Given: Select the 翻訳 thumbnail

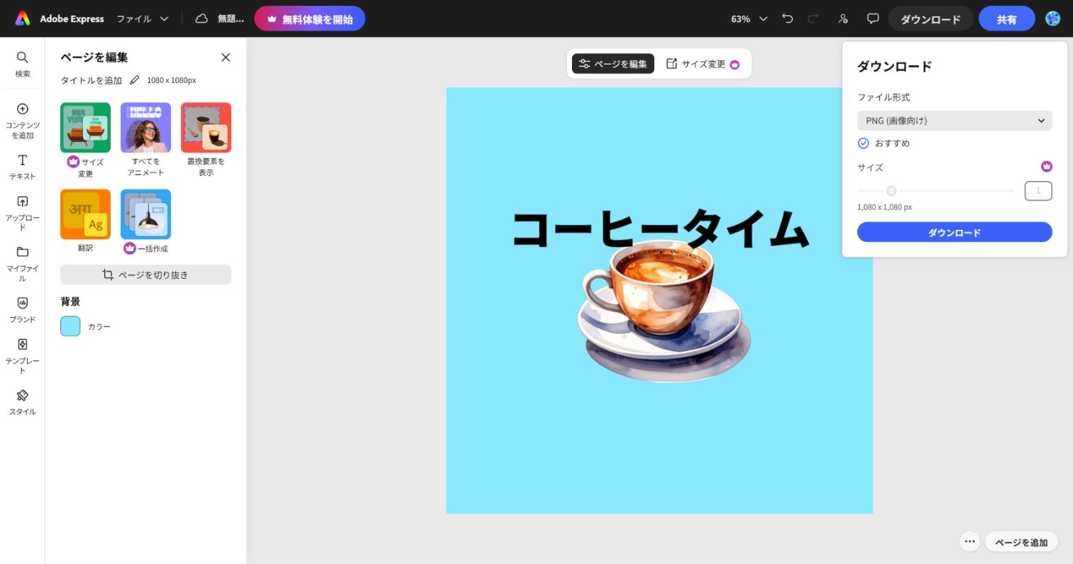Looking at the screenshot, I should click(x=85, y=214).
